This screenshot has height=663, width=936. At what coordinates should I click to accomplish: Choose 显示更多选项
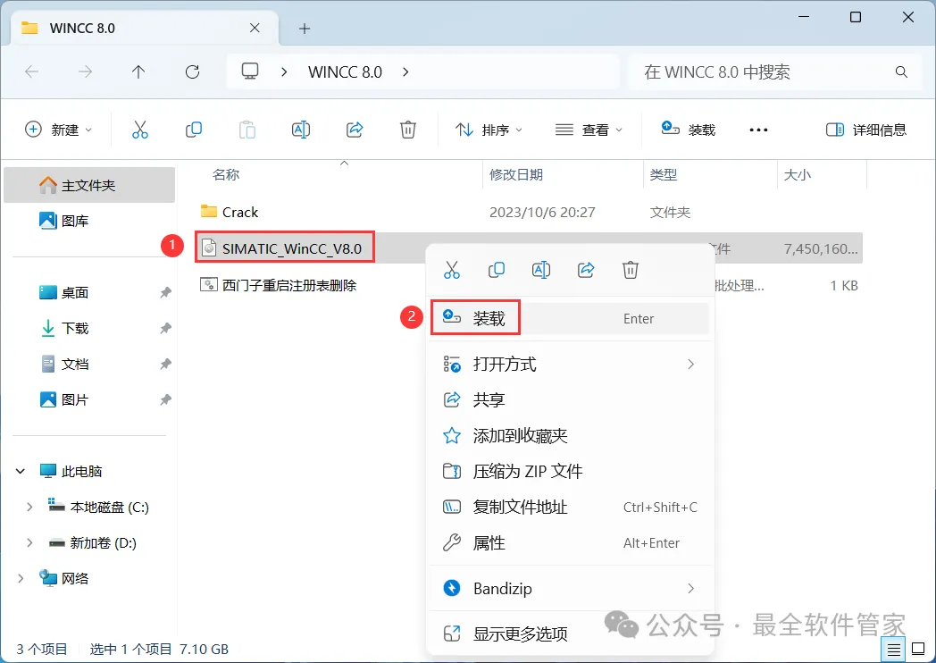[570, 634]
